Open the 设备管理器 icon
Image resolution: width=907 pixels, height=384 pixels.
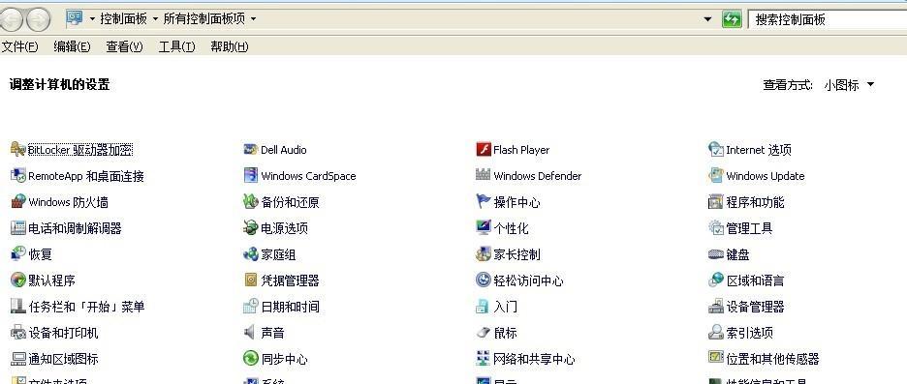715,306
